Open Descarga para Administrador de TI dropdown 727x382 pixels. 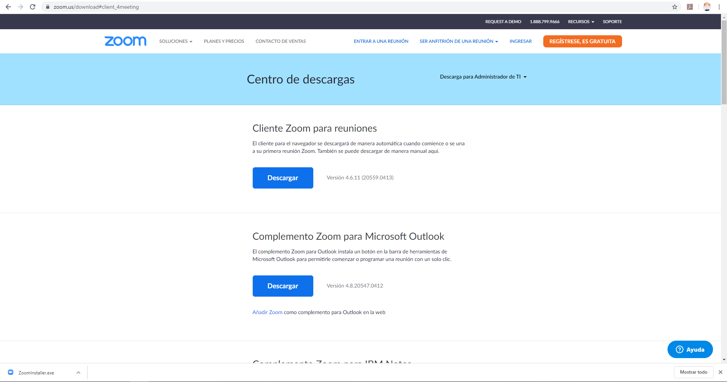[483, 77]
